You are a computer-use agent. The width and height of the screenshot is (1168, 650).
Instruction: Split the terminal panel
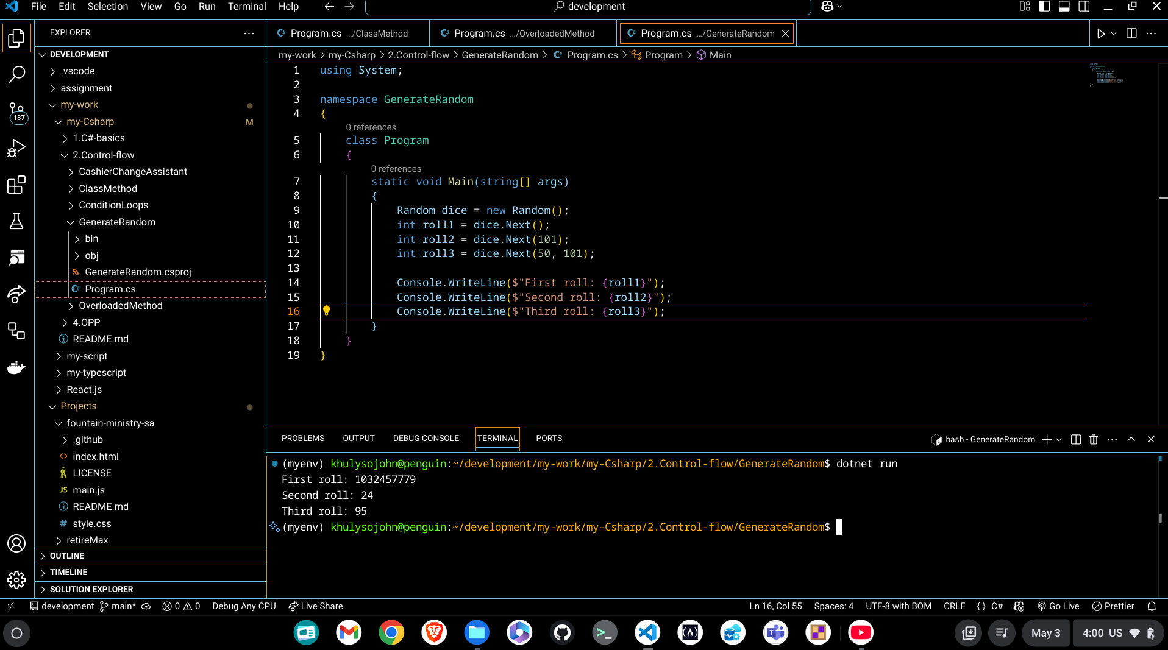(1076, 439)
